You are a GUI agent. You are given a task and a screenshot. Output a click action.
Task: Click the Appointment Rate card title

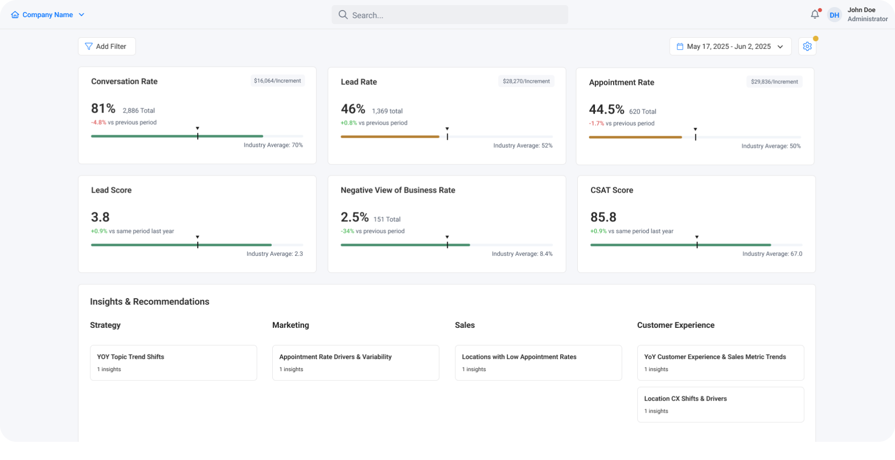[622, 82]
